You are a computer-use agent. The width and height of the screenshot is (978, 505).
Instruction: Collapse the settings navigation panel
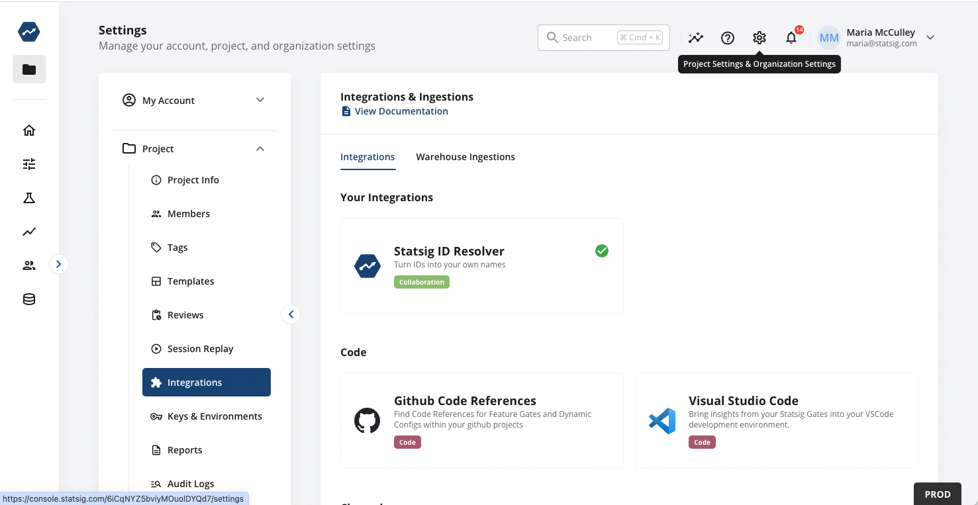click(290, 314)
